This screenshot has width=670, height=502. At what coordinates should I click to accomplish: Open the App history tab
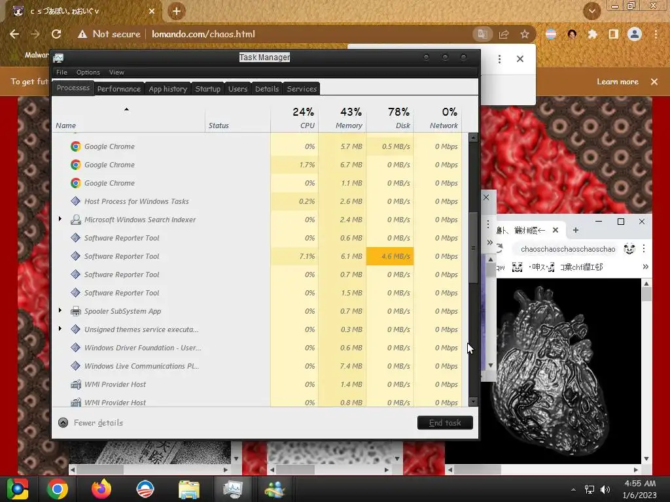pos(168,89)
